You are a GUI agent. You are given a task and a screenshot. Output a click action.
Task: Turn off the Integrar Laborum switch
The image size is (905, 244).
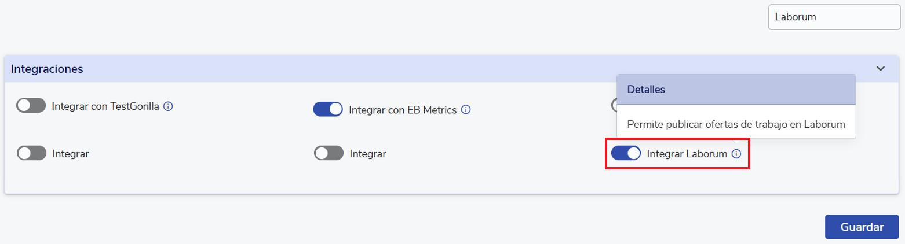[626, 153]
